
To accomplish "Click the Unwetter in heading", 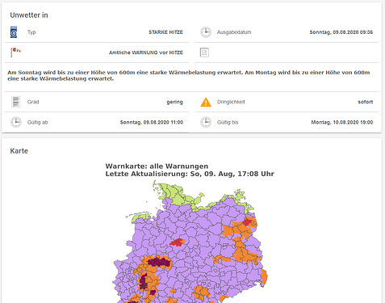I will (29, 15).
